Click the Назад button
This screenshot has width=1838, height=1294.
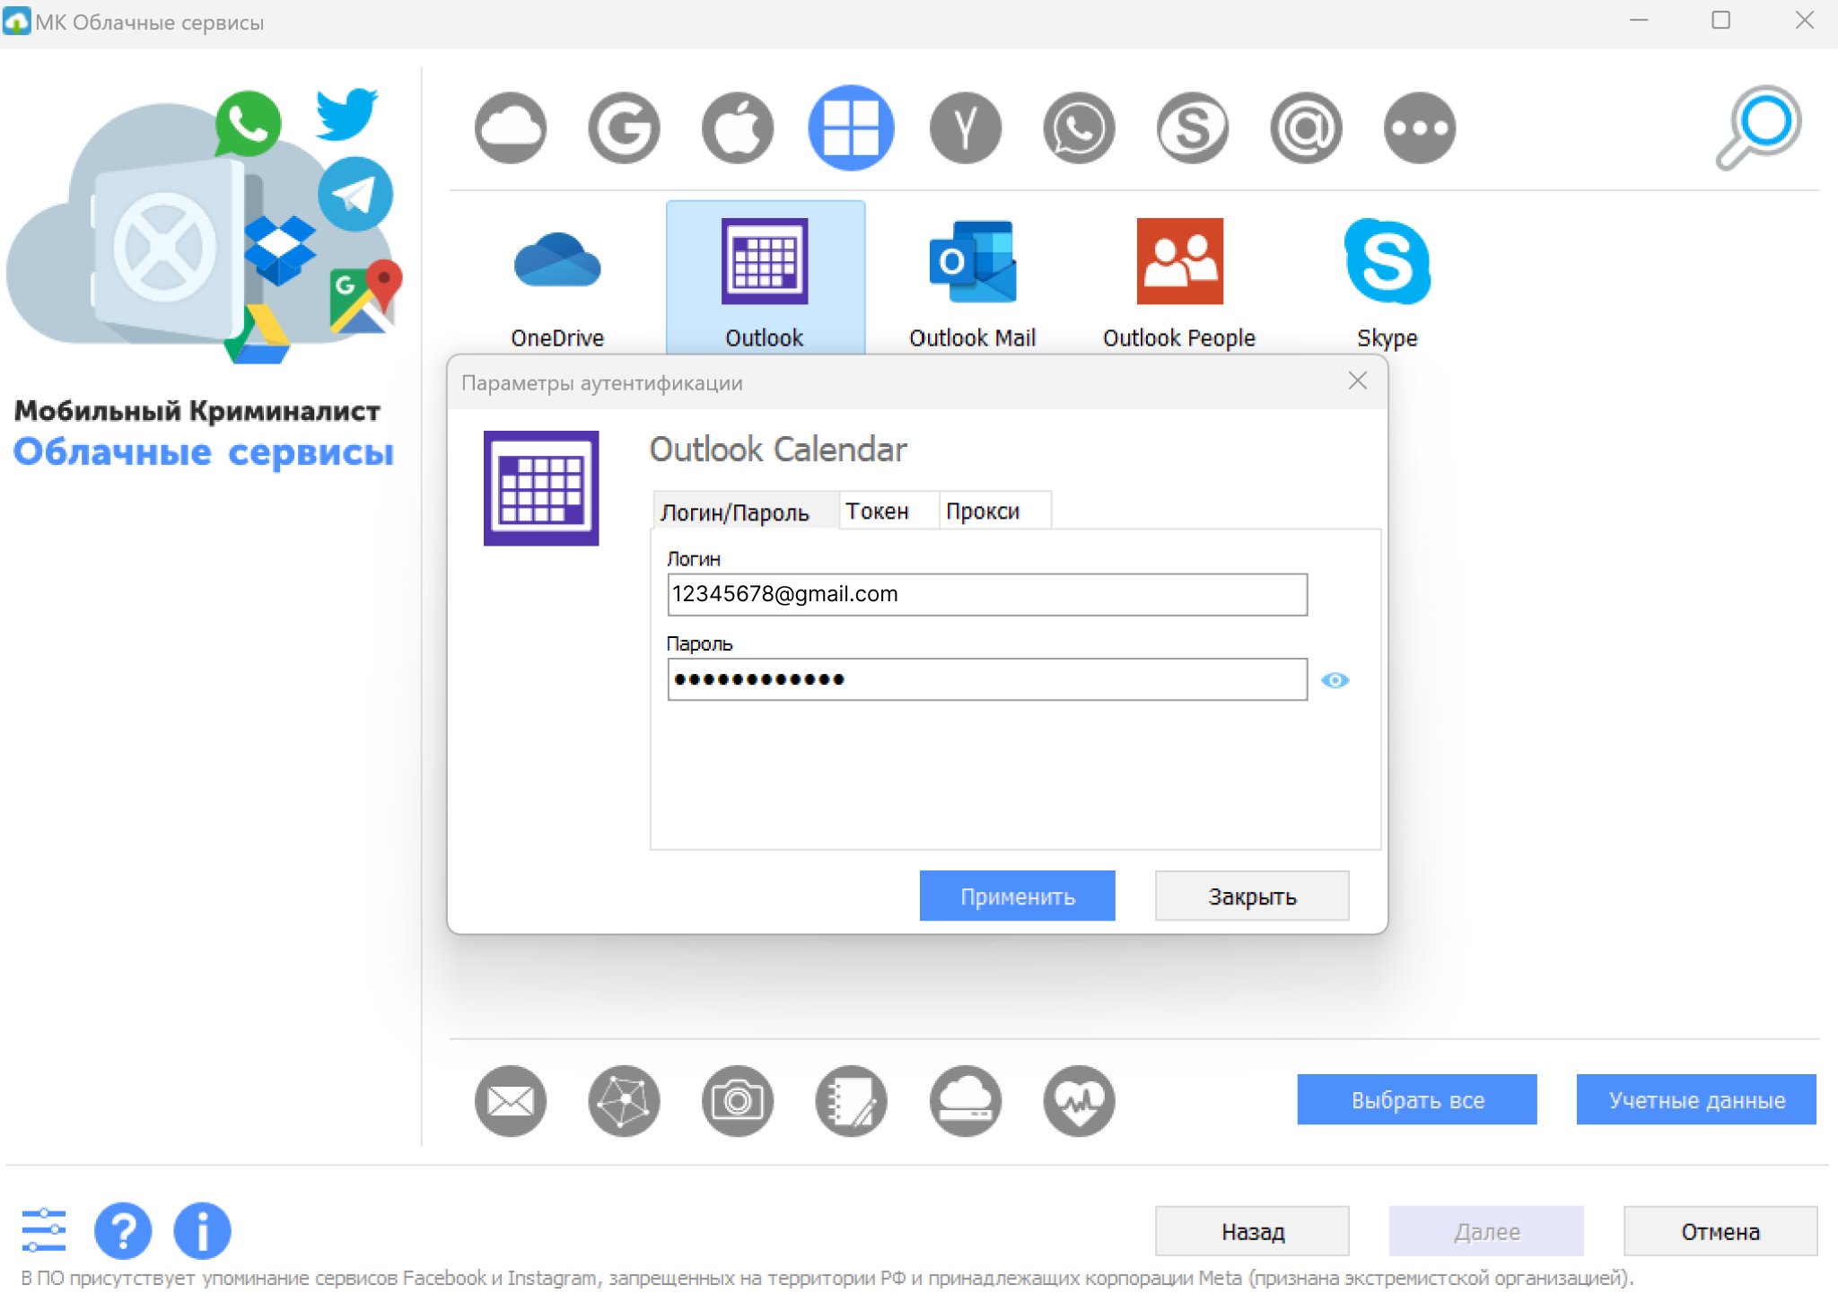(x=1252, y=1231)
